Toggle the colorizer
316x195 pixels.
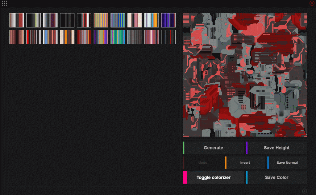point(213,177)
